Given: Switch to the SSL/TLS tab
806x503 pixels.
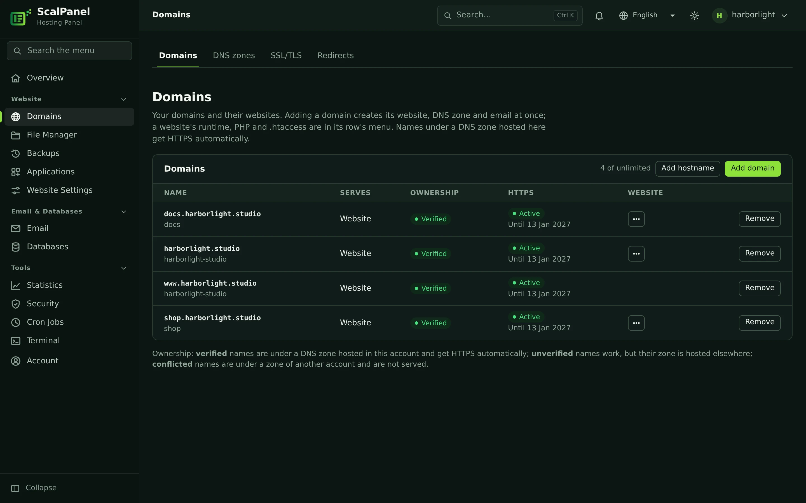Looking at the screenshot, I should pyautogui.click(x=286, y=56).
